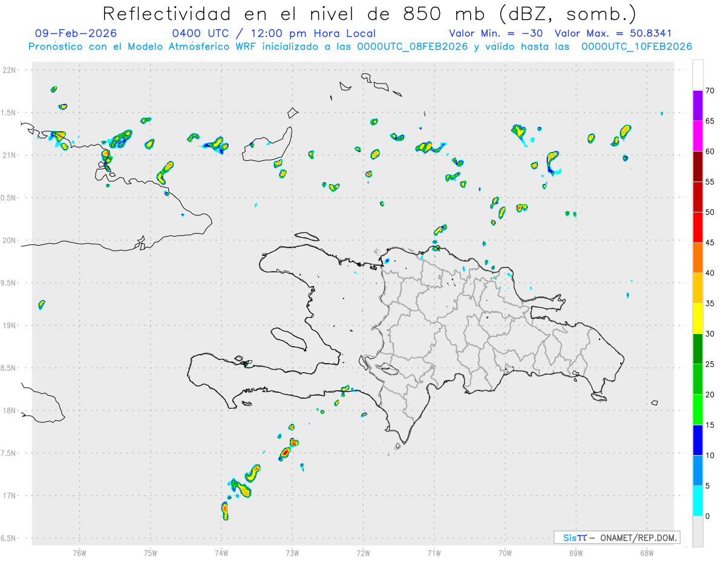This screenshot has width=726, height=561.
Task: Click the medium green 20-25 dBZ colorbar segment
Action: pos(698,379)
